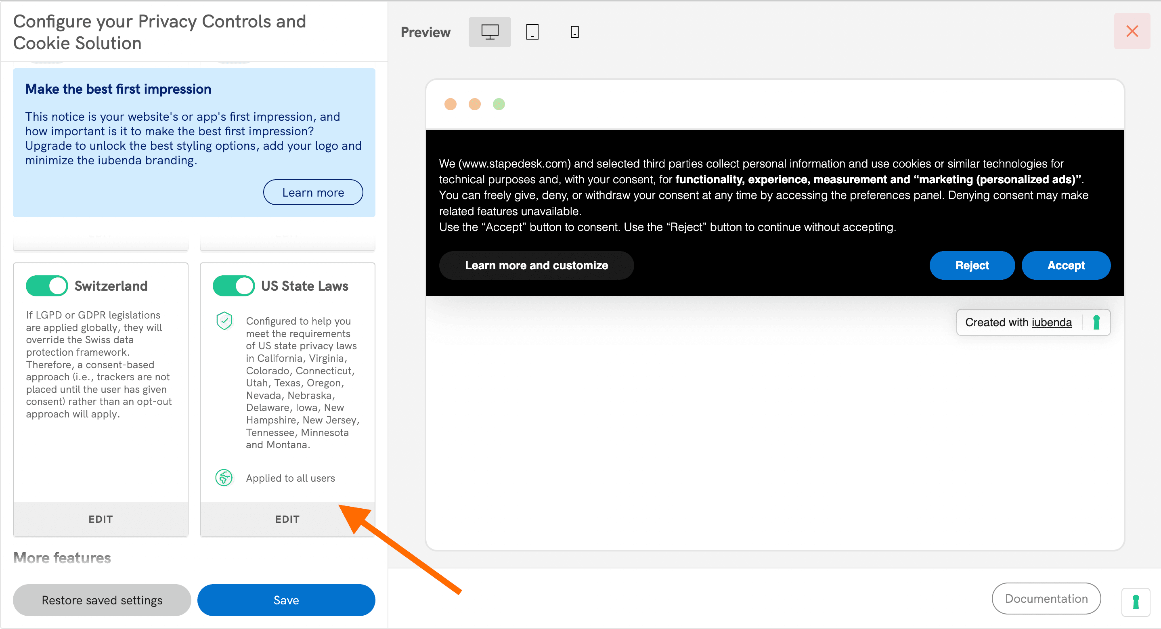
Task: Click the globe icon next to Applied to all users
Action: [x=224, y=478]
